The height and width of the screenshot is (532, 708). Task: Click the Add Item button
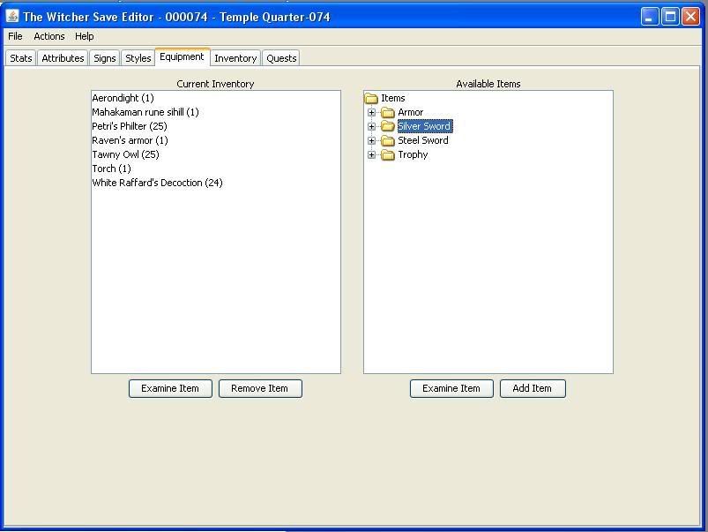tap(533, 388)
